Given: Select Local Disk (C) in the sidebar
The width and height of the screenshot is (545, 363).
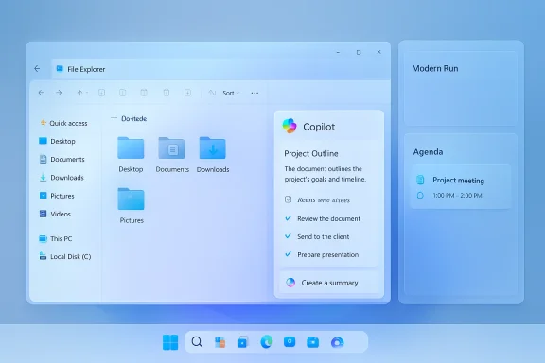Looking at the screenshot, I should pyautogui.click(x=65, y=257).
